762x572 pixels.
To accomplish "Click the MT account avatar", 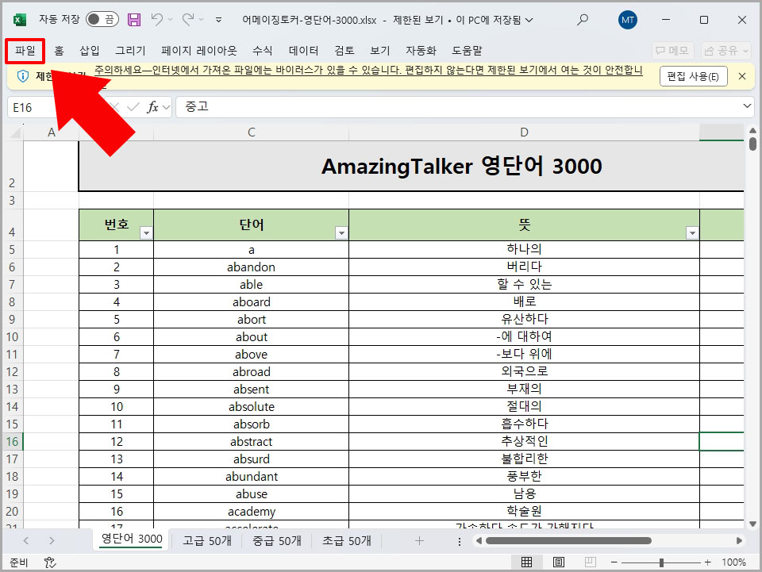I will (x=627, y=20).
